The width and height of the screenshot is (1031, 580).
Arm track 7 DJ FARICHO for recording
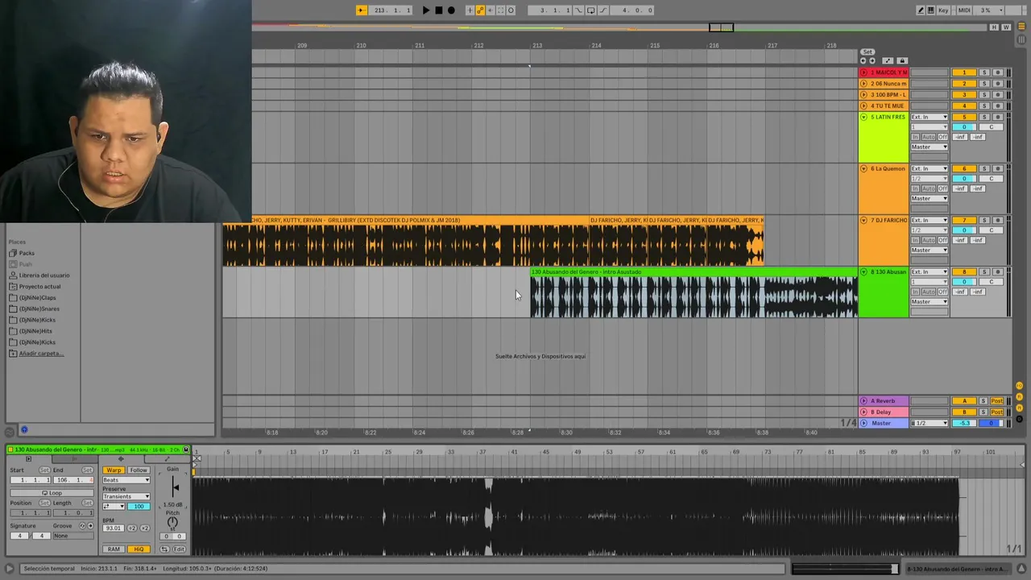[998, 220]
